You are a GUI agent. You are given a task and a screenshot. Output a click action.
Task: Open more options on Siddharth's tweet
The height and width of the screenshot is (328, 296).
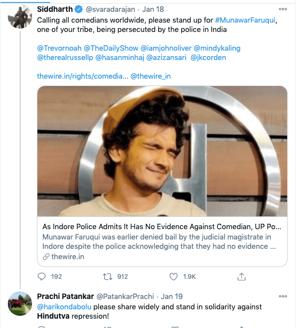283,9
